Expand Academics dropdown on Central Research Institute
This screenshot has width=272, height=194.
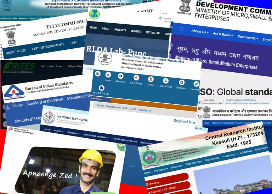[229, 155]
